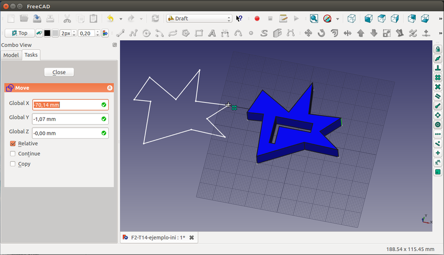The height and width of the screenshot is (255, 444).
Task: Enable the Continue checkbox
Action: coord(13,154)
